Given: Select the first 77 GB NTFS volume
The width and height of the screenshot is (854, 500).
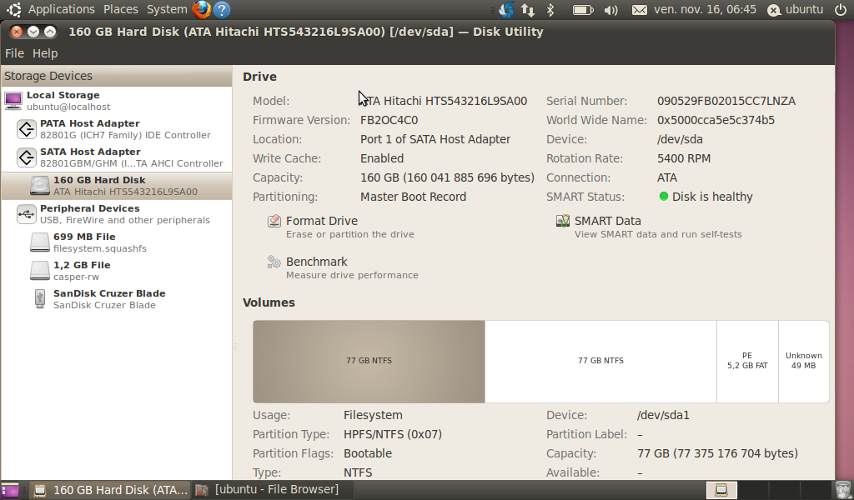Looking at the screenshot, I should tap(369, 362).
